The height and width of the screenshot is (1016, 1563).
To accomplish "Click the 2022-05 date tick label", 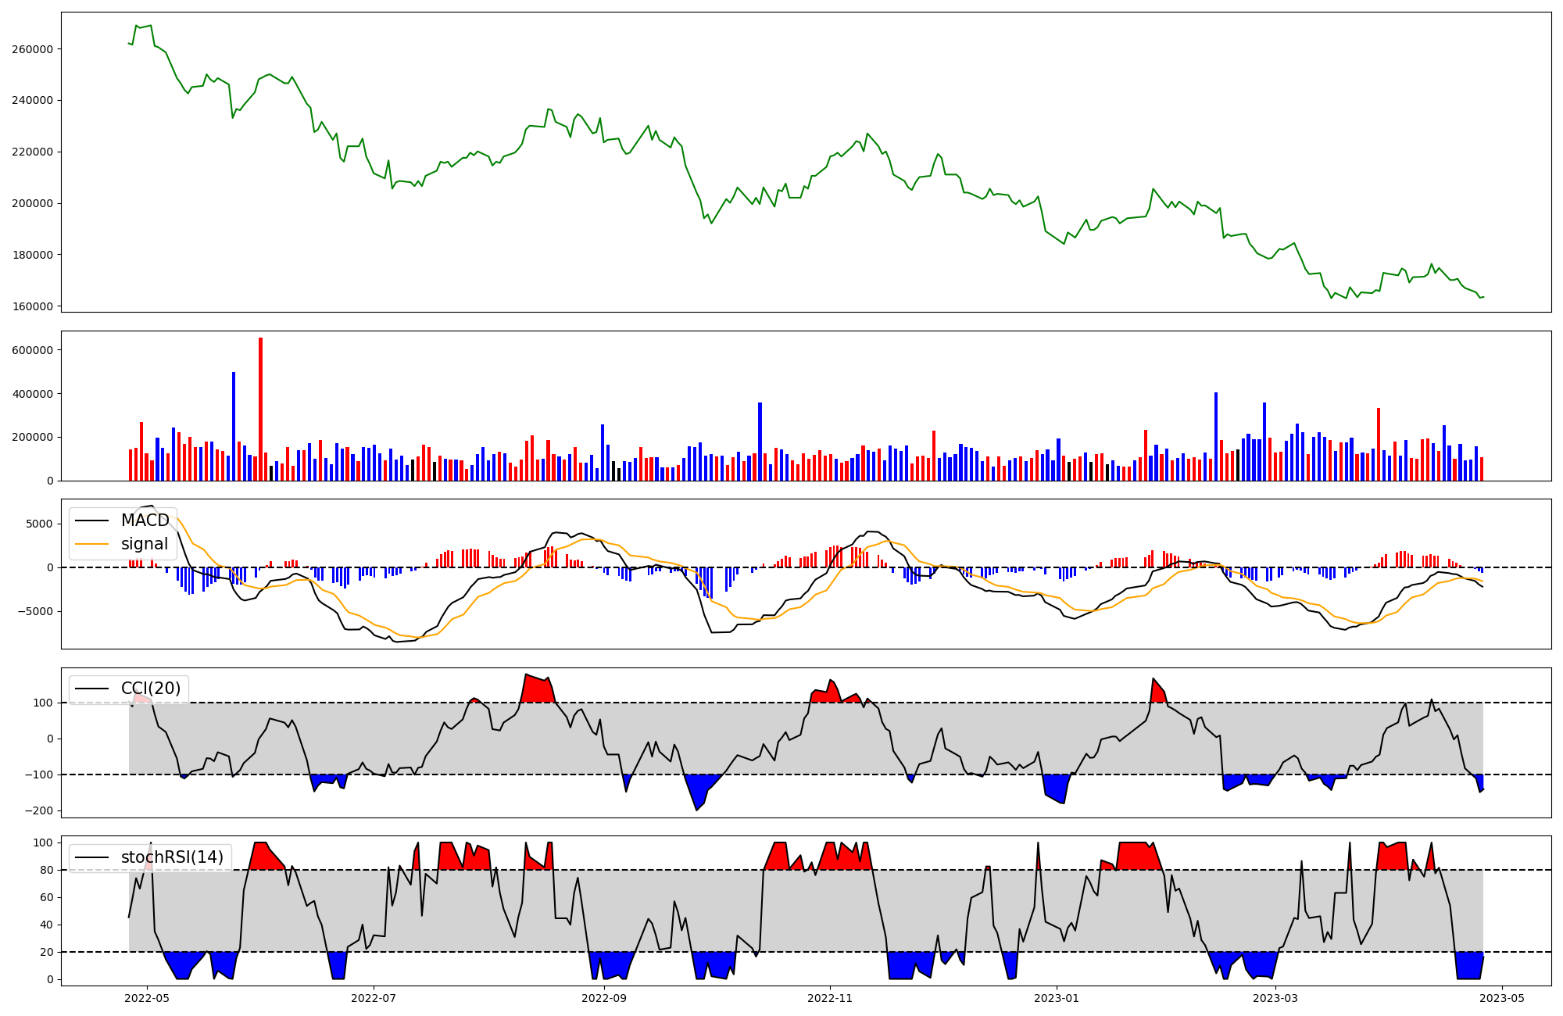I will click(x=146, y=998).
